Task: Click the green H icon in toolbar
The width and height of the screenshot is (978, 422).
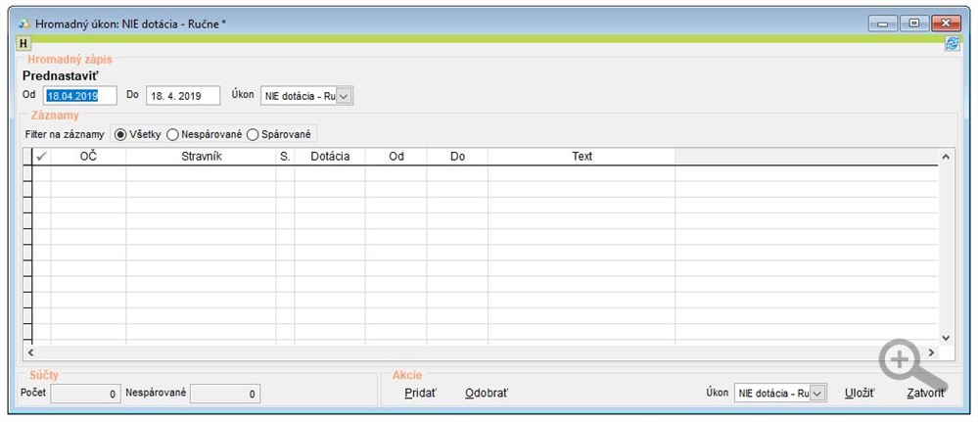Action: [x=24, y=43]
